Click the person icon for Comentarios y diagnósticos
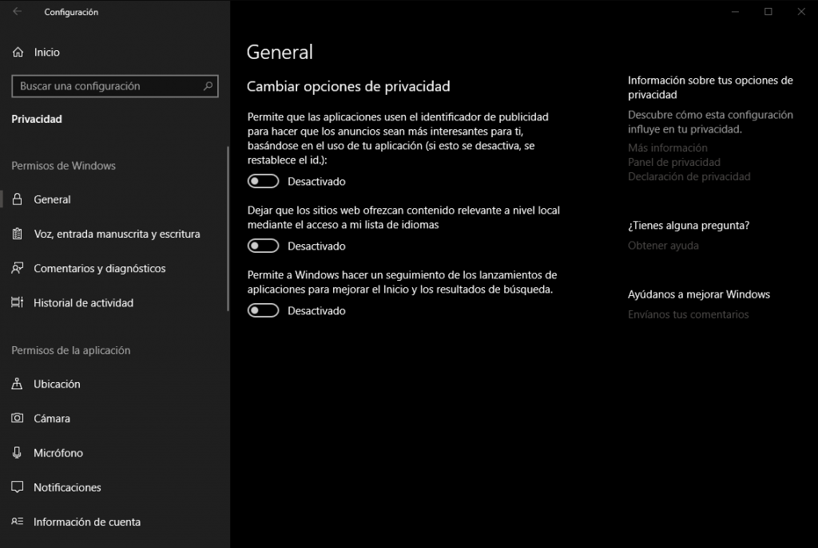818x548 pixels. (x=18, y=268)
